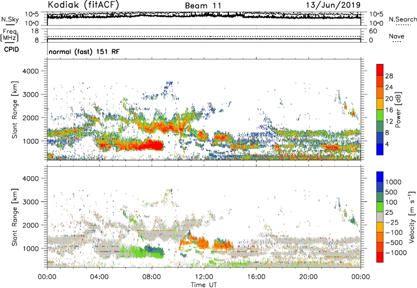Click the "16:00" time axis label

click(256, 277)
